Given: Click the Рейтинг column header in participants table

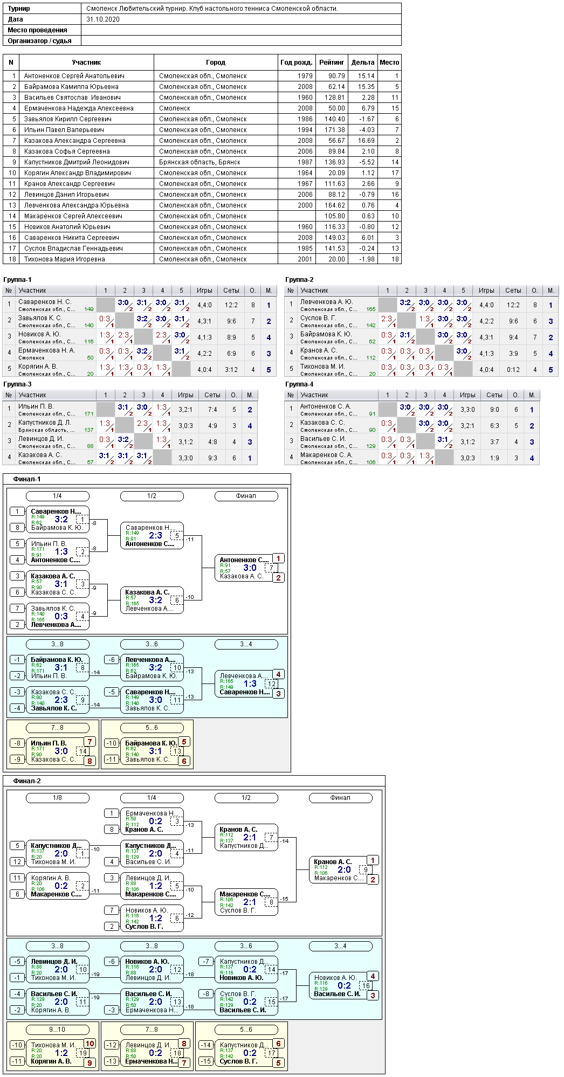Looking at the screenshot, I should (332, 63).
